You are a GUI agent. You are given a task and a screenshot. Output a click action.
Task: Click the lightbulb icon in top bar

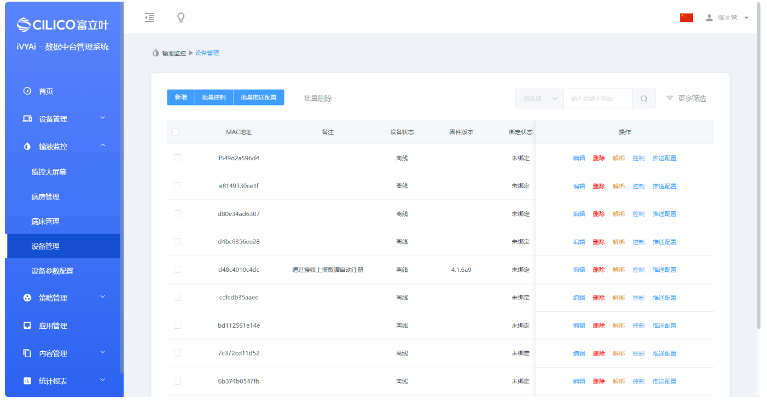click(x=181, y=18)
